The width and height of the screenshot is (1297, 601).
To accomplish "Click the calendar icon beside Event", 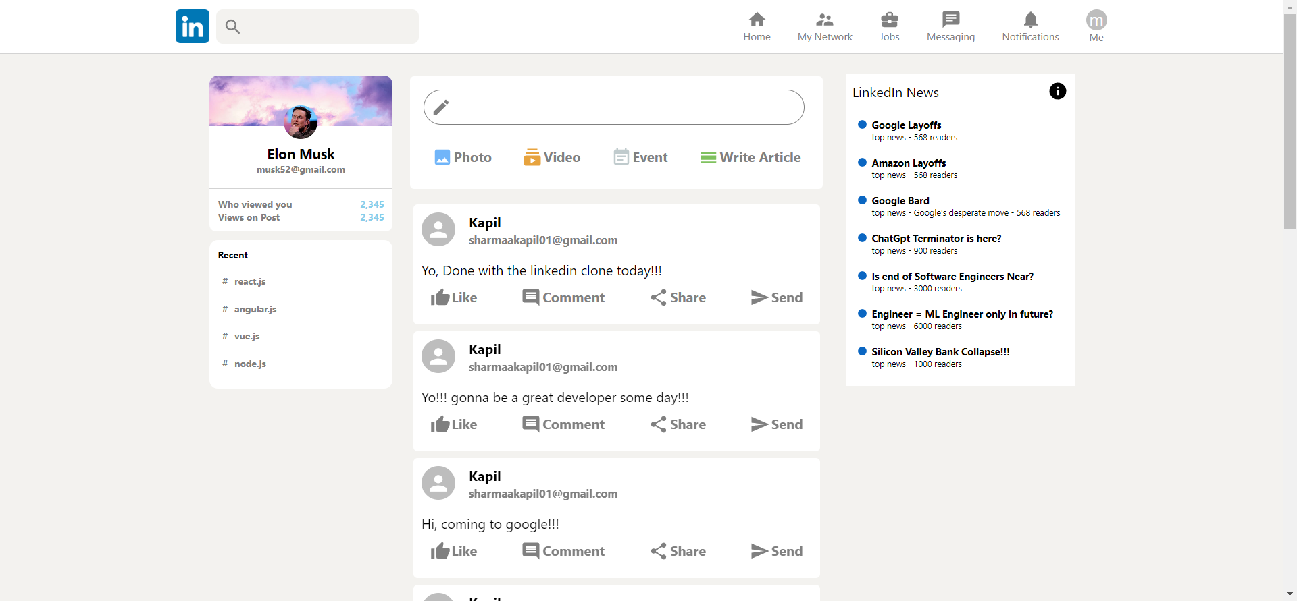I will (621, 157).
